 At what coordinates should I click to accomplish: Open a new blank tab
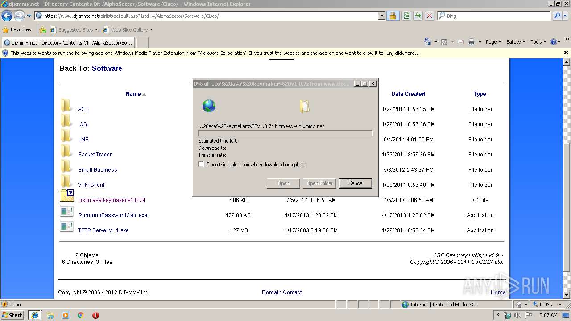click(x=142, y=43)
